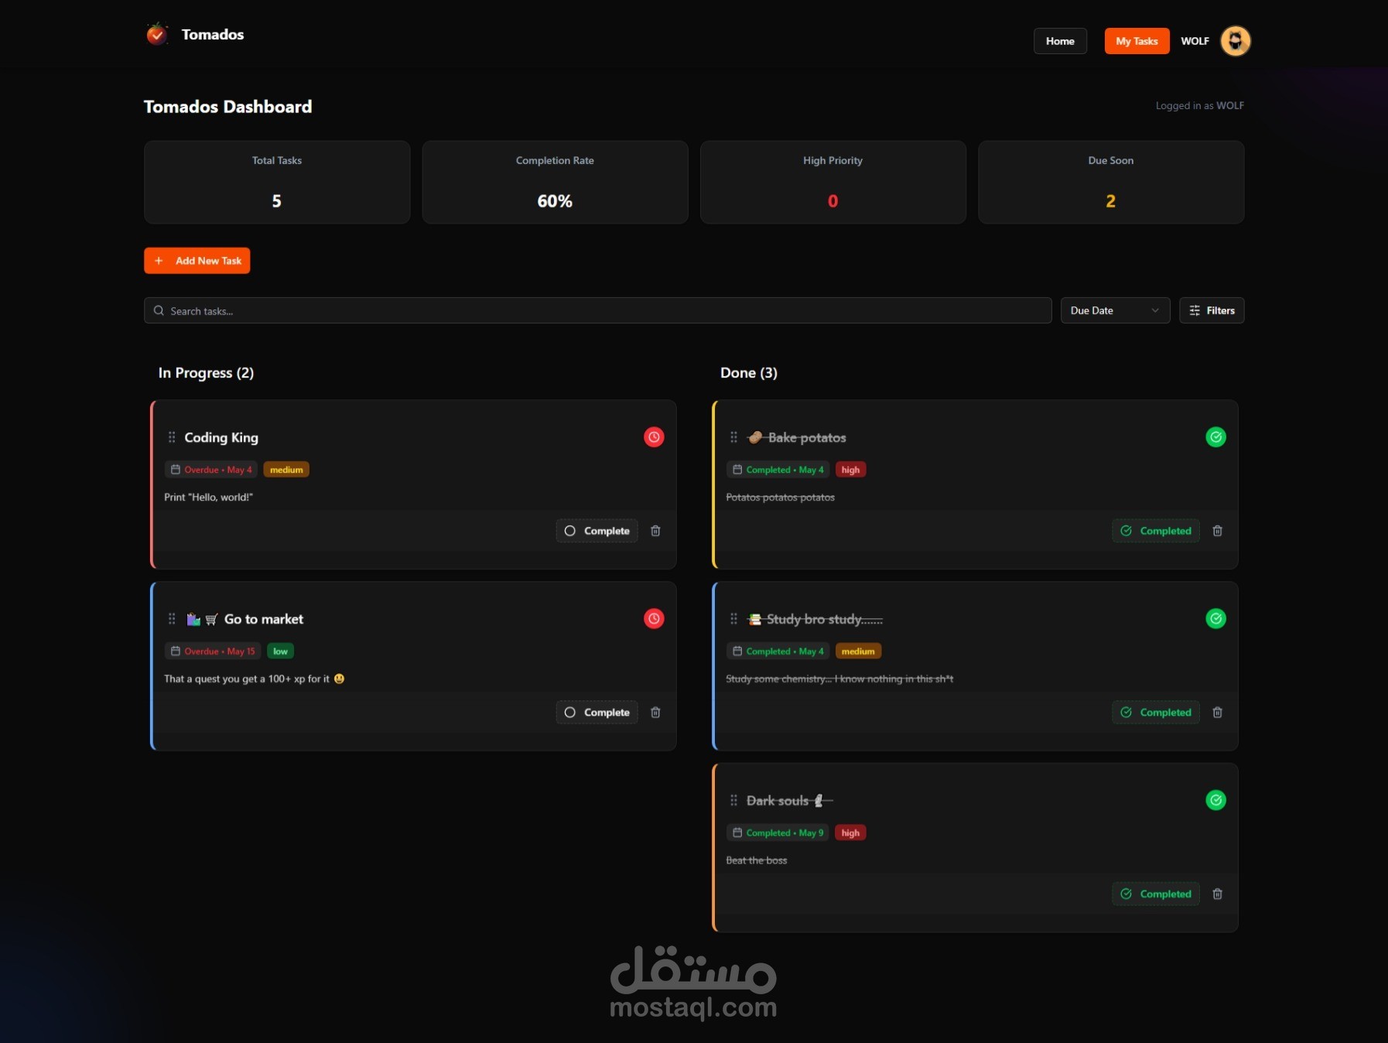The height and width of the screenshot is (1043, 1388).
Task: Focus the Search tasks field
Action: click(x=597, y=310)
